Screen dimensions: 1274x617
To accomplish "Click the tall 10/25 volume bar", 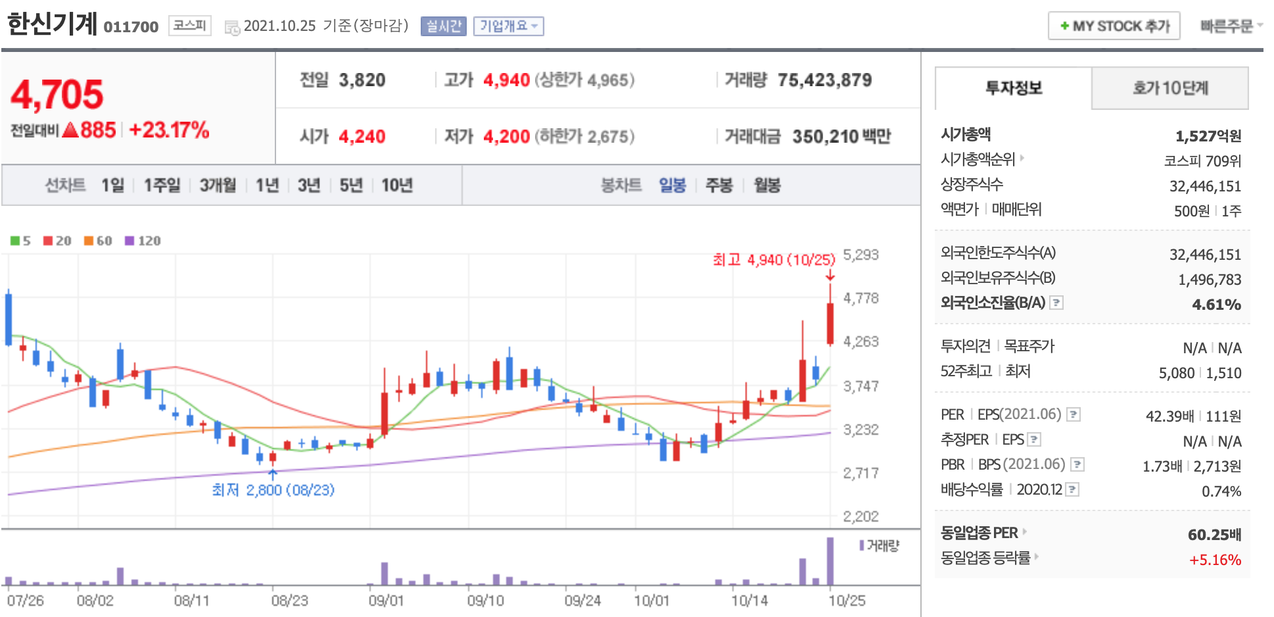I will tap(830, 561).
